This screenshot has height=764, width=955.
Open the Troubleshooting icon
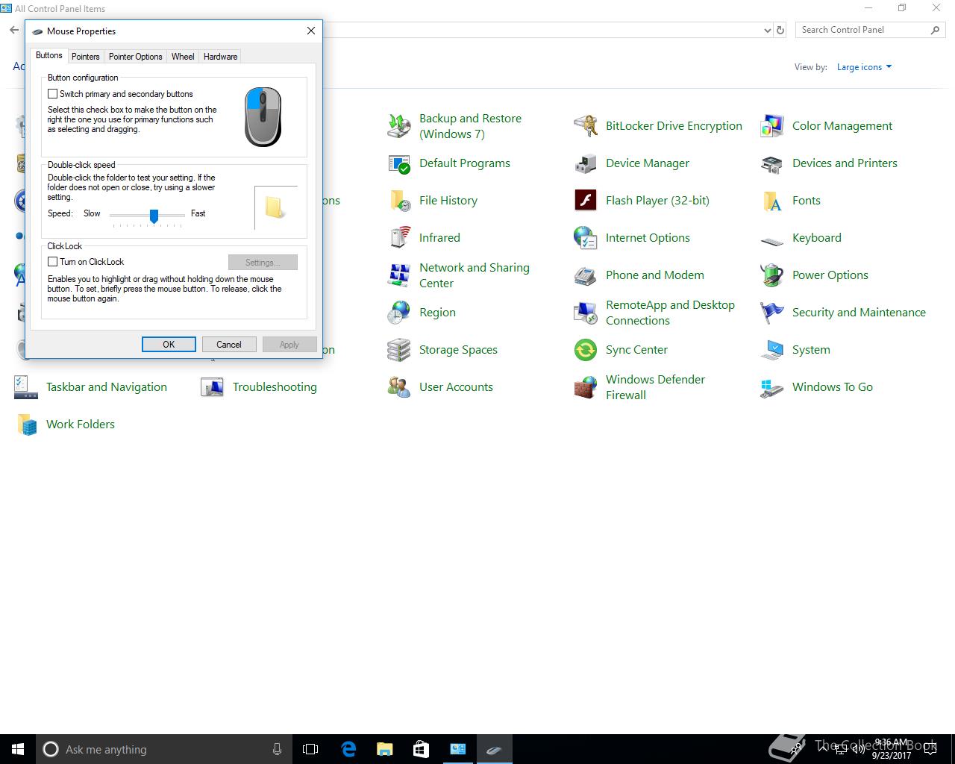pyautogui.click(x=213, y=387)
